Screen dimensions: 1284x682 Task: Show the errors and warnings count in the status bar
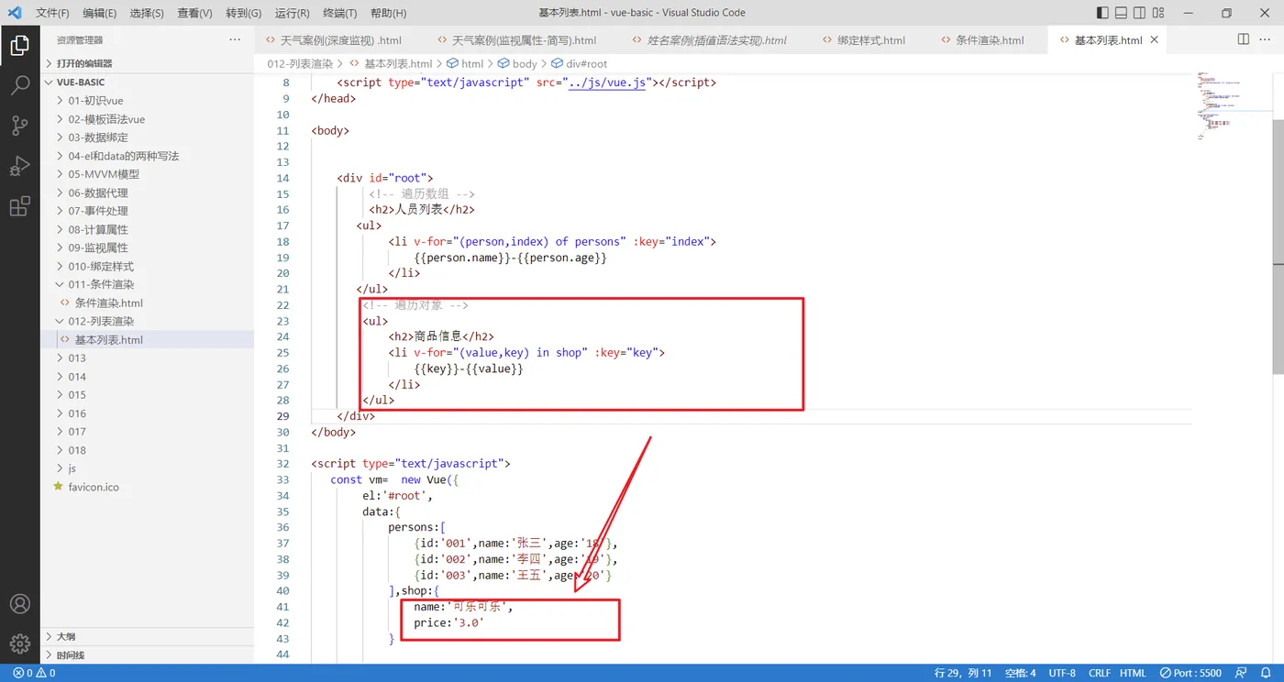tap(34, 673)
